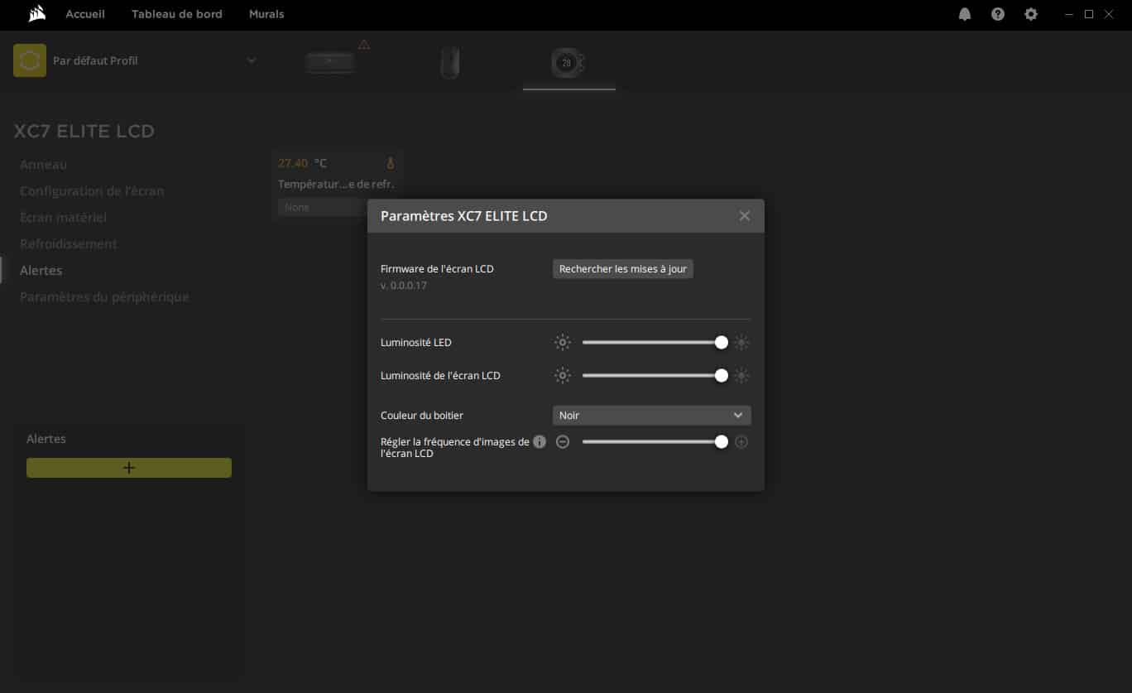Image resolution: width=1132 pixels, height=693 pixels.
Task: Select the XC7 ELITE LCD device icon
Action: coord(568,63)
